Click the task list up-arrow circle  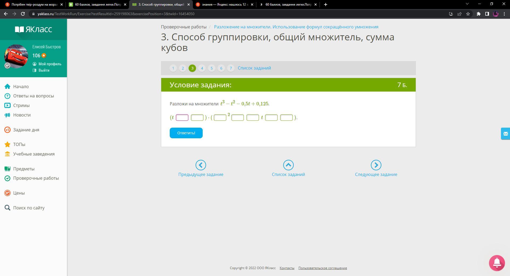pyautogui.click(x=288, y=165)
